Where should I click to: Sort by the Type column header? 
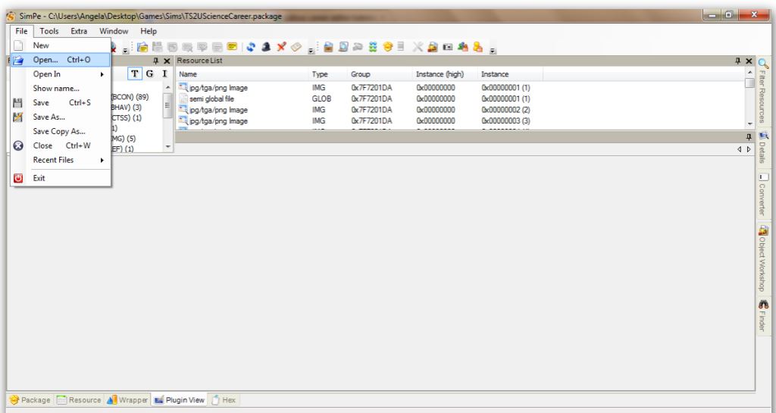(327, 74)
